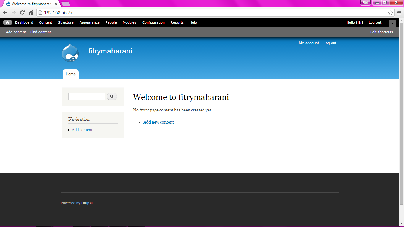Image resolution: width=404 pixels, height=227 pixels.
Task: Click the page's vertical scrollbar
Action: (401, 113)
